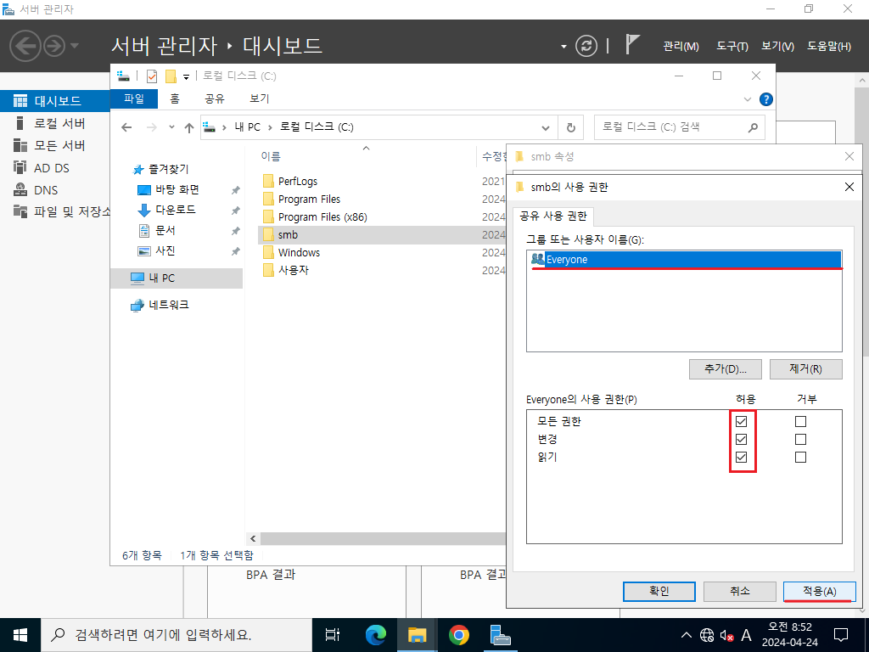Click the Server Manager forward arrow
The image size is (869, 652).
(53, 46)
